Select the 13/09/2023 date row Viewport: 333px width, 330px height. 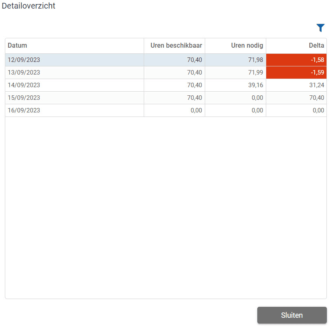pos(166,73)
